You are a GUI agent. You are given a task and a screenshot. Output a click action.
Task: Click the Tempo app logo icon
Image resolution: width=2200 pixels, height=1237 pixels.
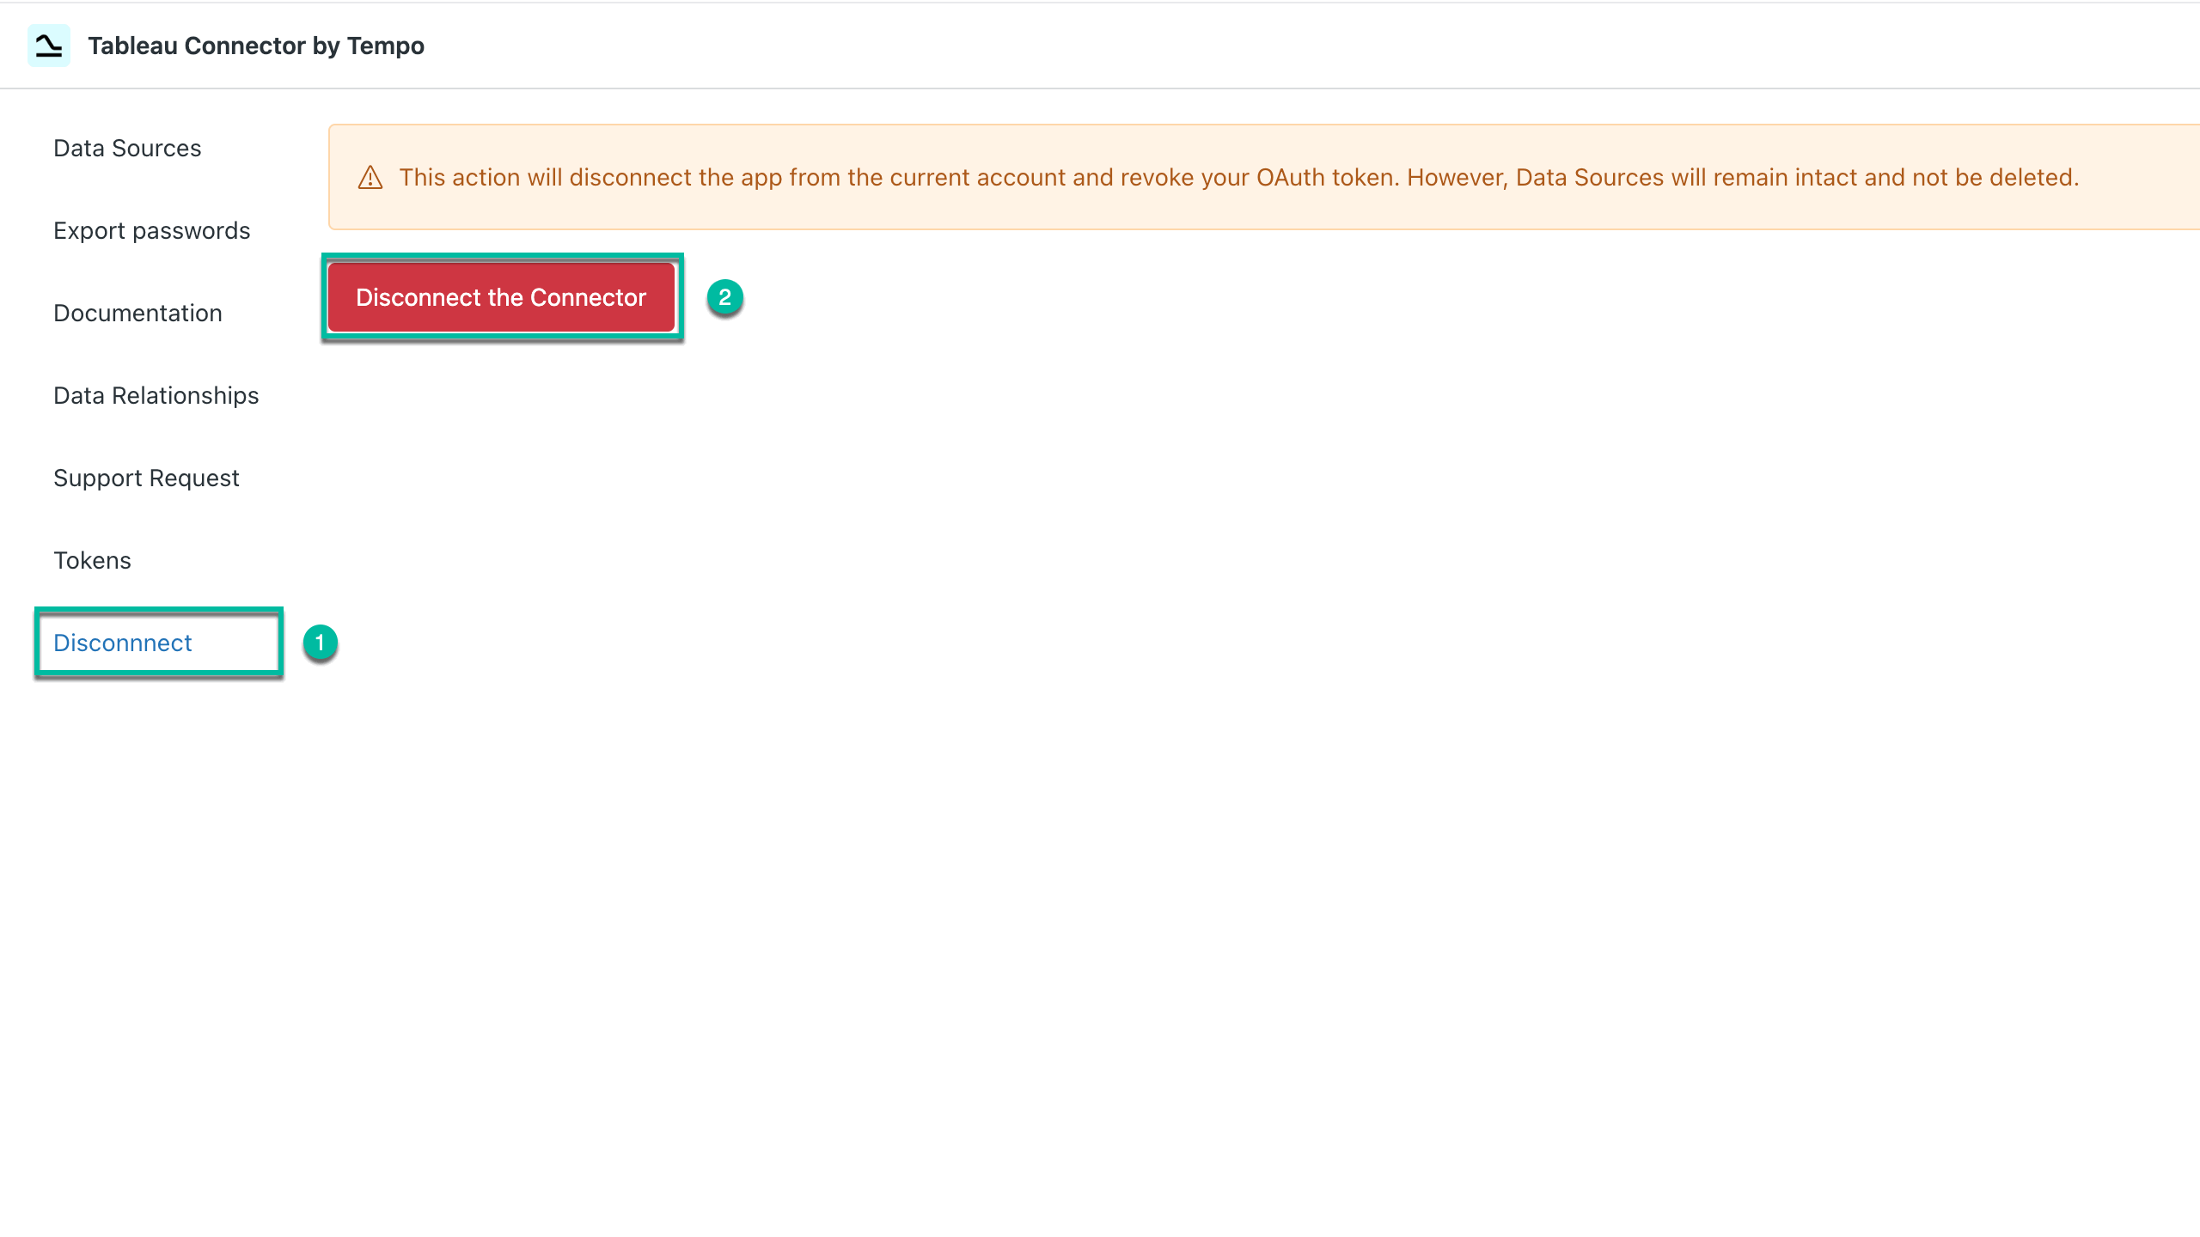pyautogui.click(x=49, y=45)
